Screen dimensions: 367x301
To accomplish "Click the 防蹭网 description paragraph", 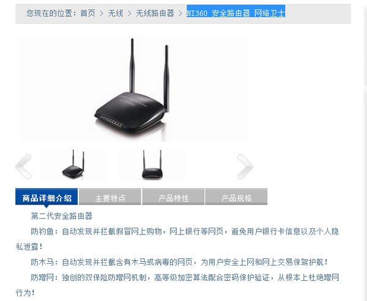I will pos(177,285).
